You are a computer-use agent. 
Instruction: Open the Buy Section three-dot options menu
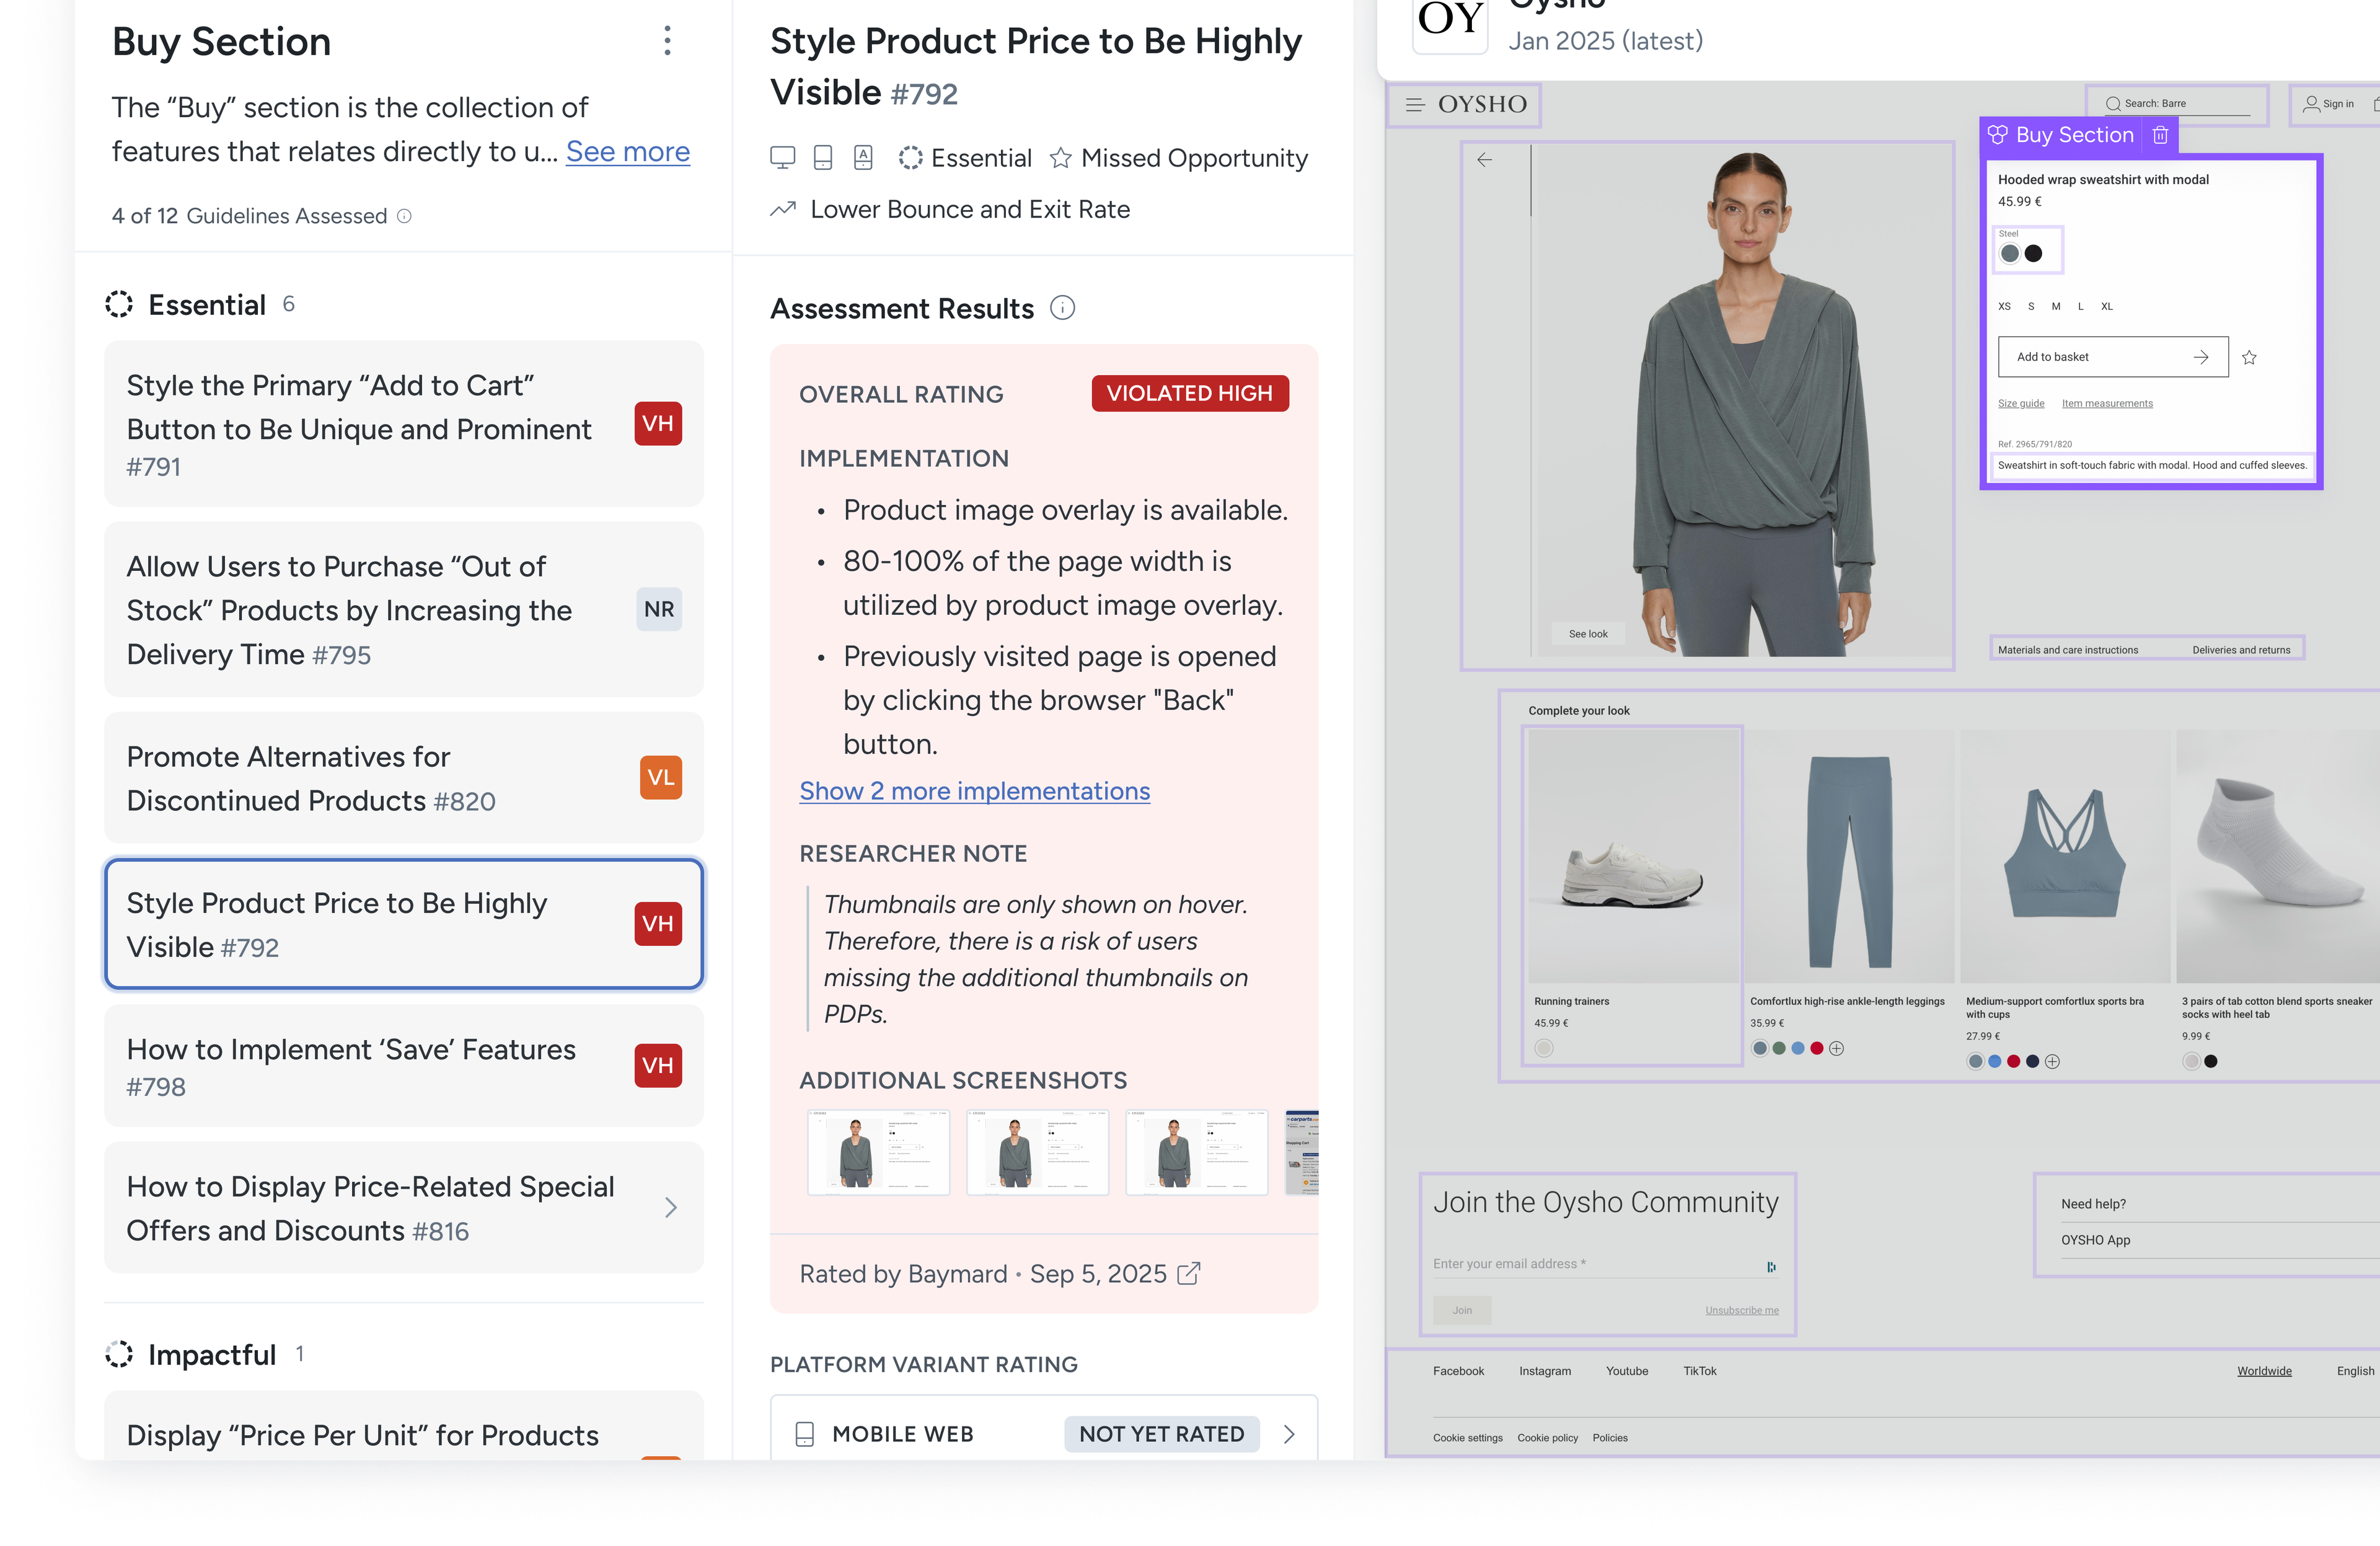[667, 41]
